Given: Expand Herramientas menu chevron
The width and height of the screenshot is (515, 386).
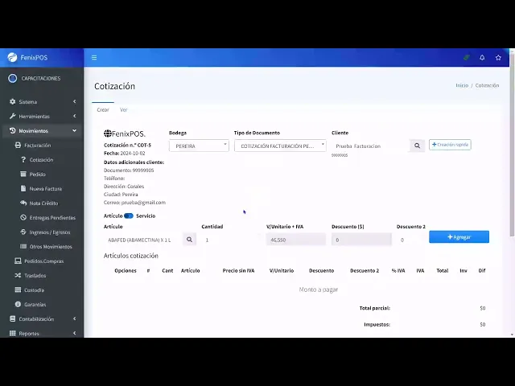Looking at the screenshot, I should [x=75, y=116].
